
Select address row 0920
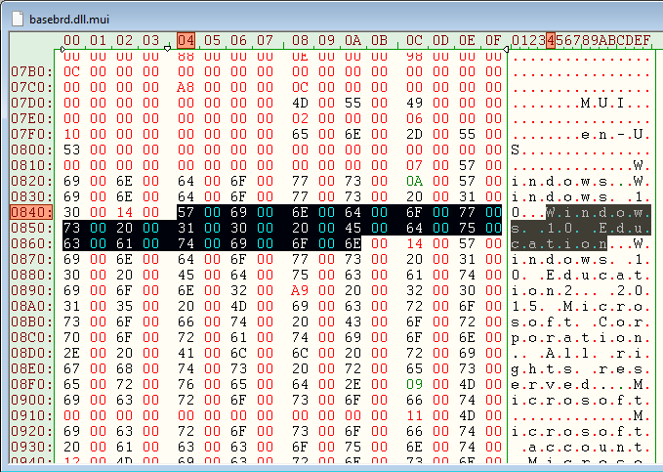(31, 431)
